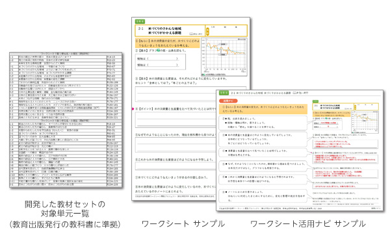This screenshot has height=241, width=390.
Task: Select the ワークシート活用ナビ サンプル caption
Action: (308, 223)
